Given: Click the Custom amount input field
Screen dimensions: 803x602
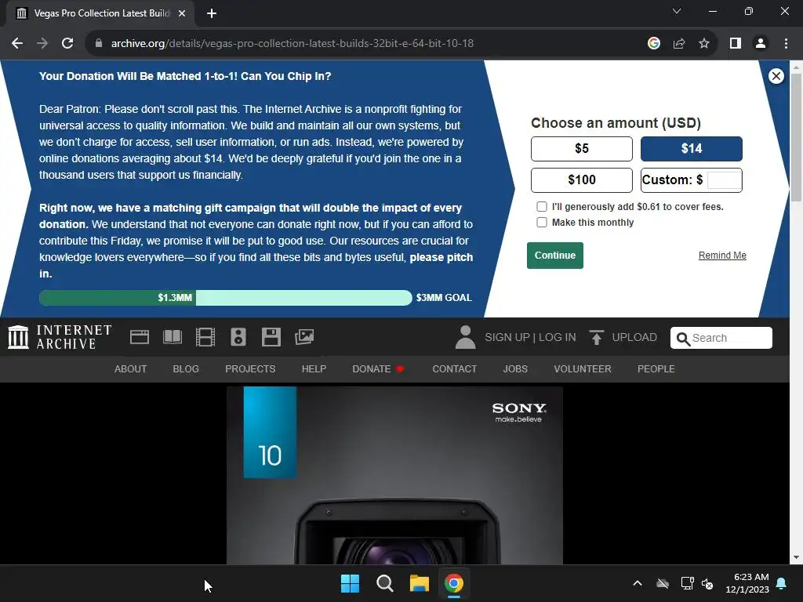Looking at the screenshot, I should (724, 180).
